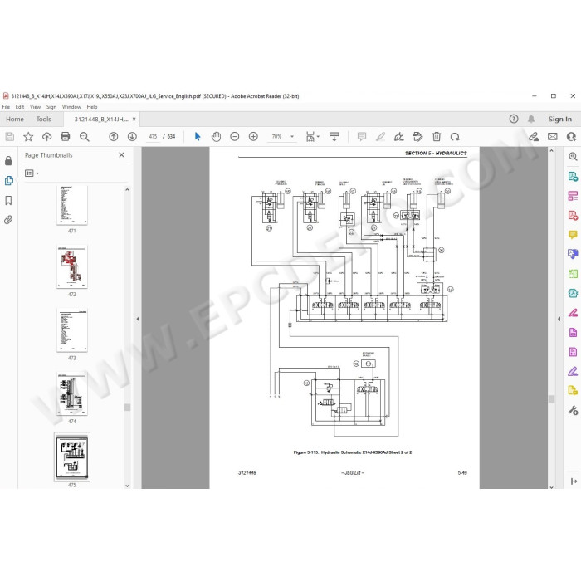Screen dimensions: 581x581
Task: Click the thumbnails panel scrollbar thumb
Action: click(x=127, y=408)
